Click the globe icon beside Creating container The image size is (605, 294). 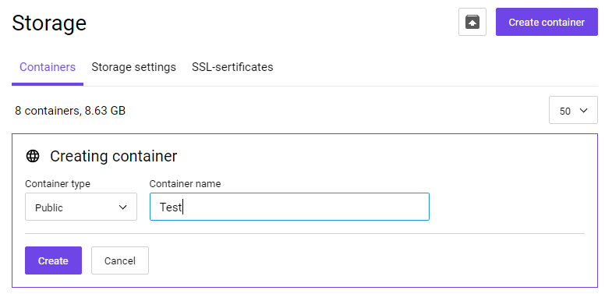click(33, 156)
